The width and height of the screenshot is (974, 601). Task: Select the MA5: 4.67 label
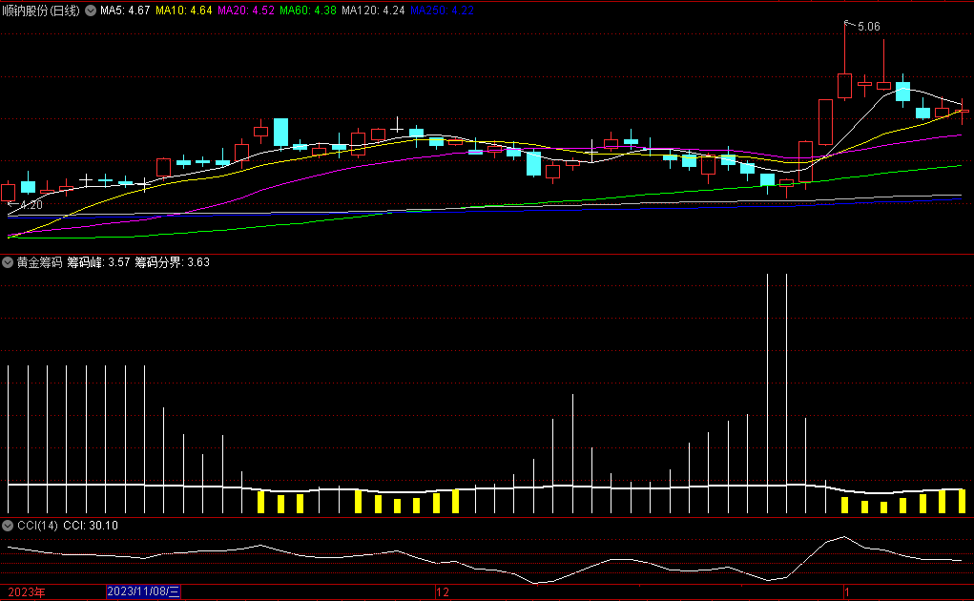coord(125,10)
